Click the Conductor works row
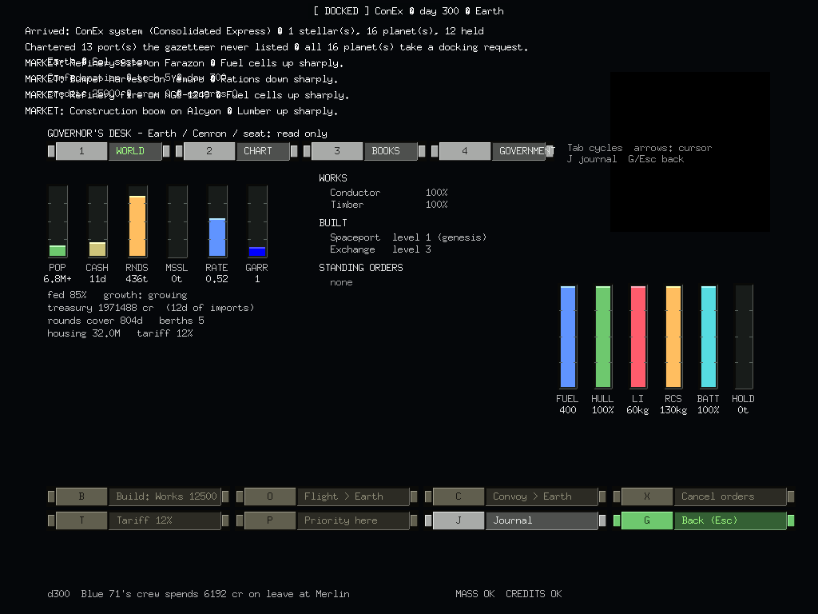 389,193
